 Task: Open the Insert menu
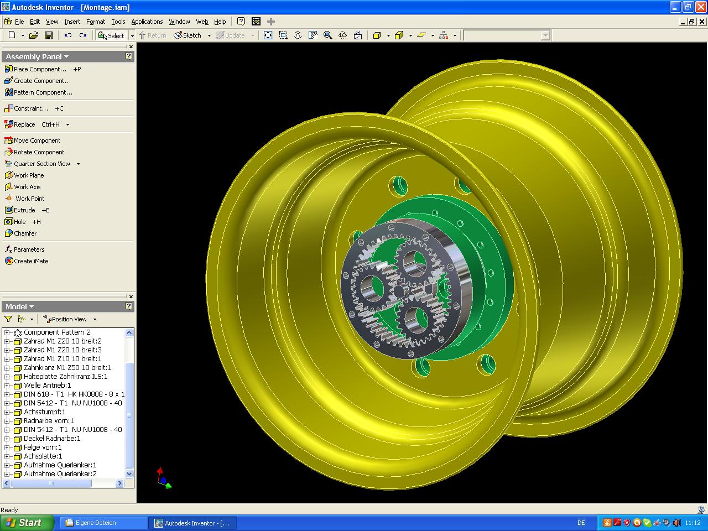click(x=72, y=22)
